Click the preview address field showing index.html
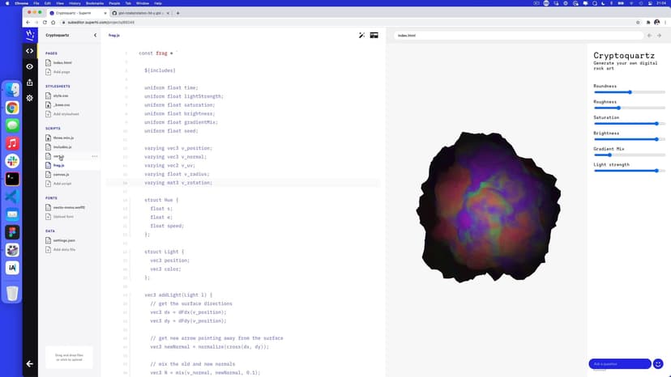 519,36
